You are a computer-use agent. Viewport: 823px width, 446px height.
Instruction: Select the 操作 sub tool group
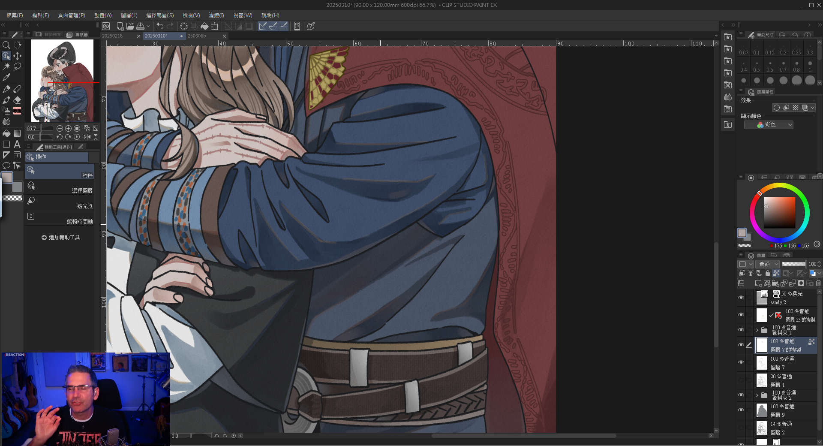tap(57, 157)
